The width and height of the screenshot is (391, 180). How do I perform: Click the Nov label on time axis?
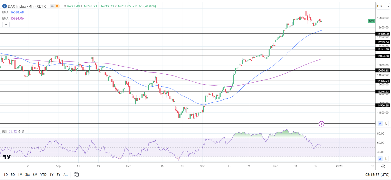202,166
